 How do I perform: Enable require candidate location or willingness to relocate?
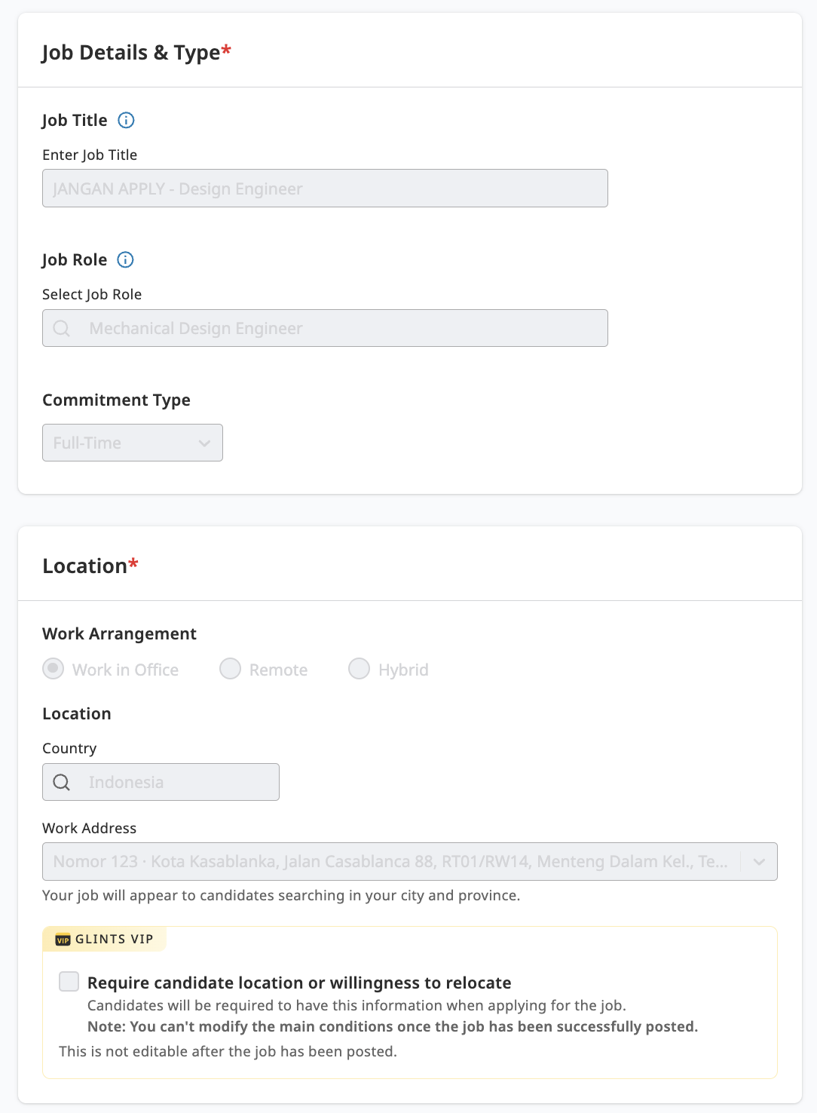tap(69, 982)
